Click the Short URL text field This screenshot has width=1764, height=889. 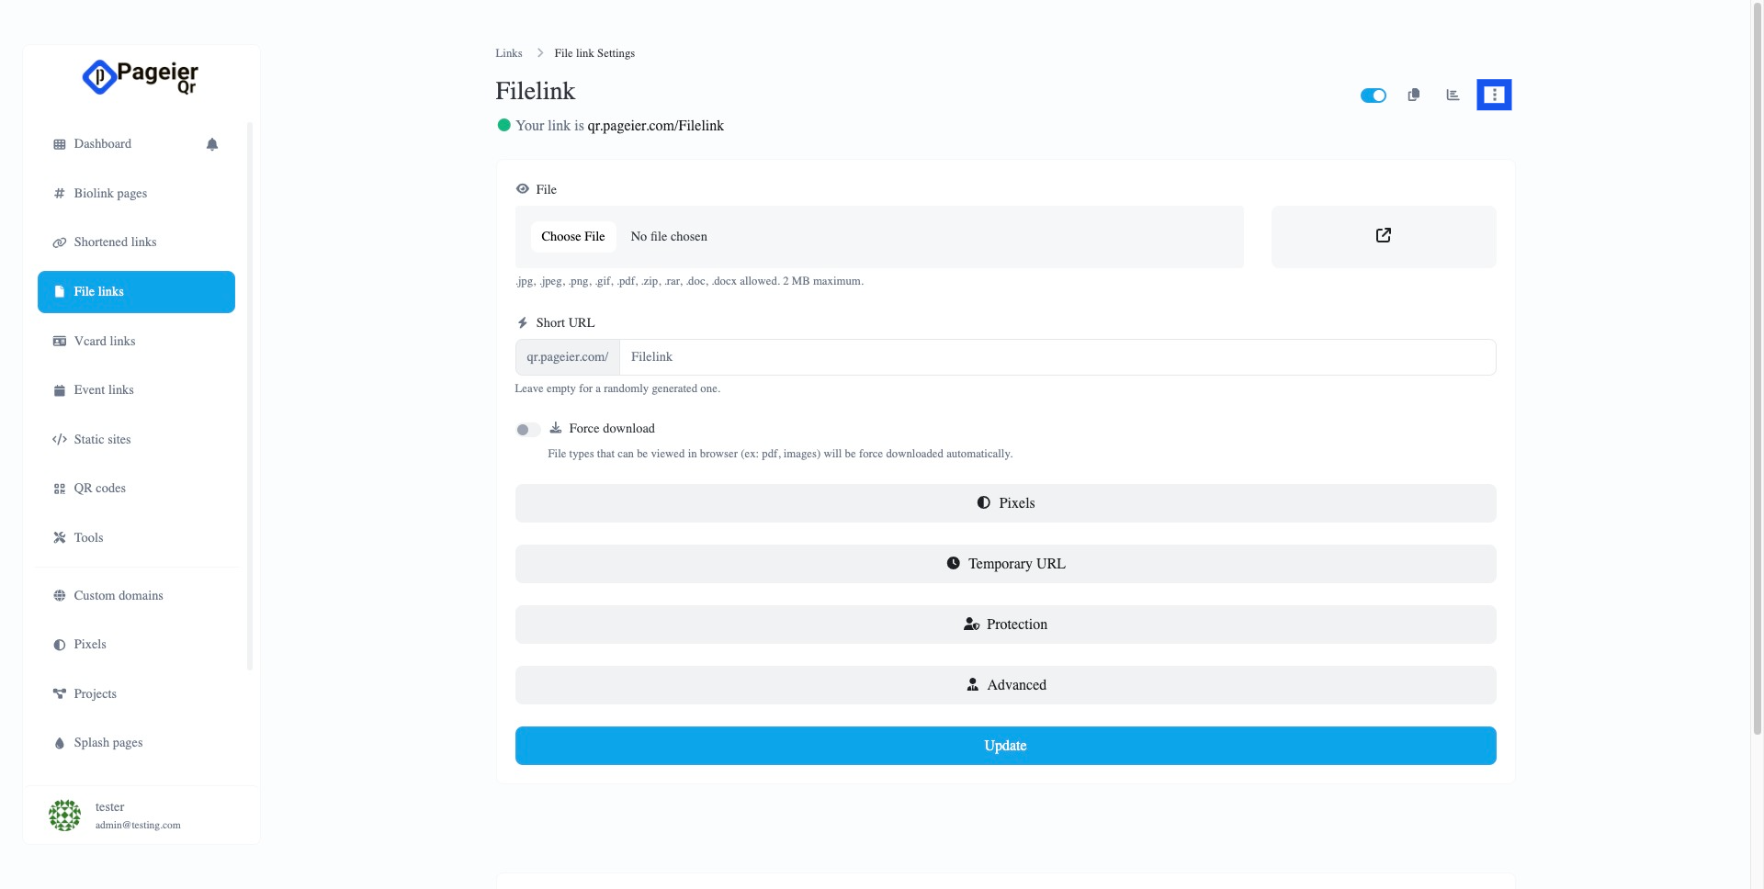1057,357
